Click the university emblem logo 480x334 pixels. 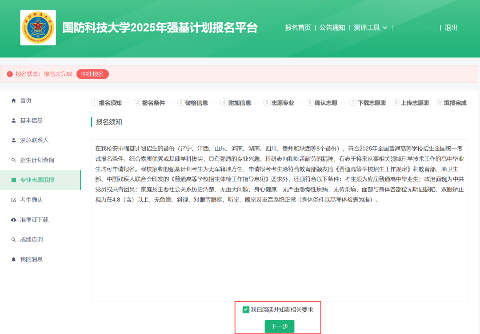[38, 28]
